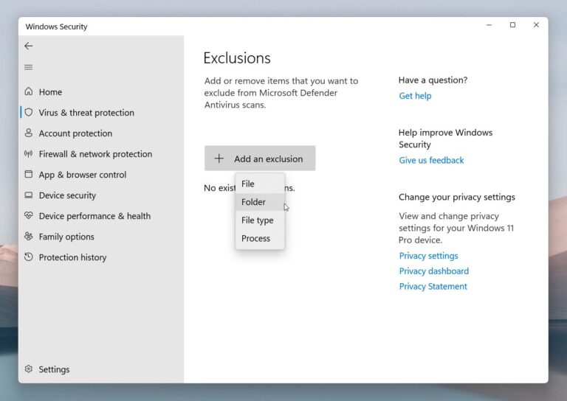
Task: Click the Give us feedback link
Action: [x=431, y=160]
